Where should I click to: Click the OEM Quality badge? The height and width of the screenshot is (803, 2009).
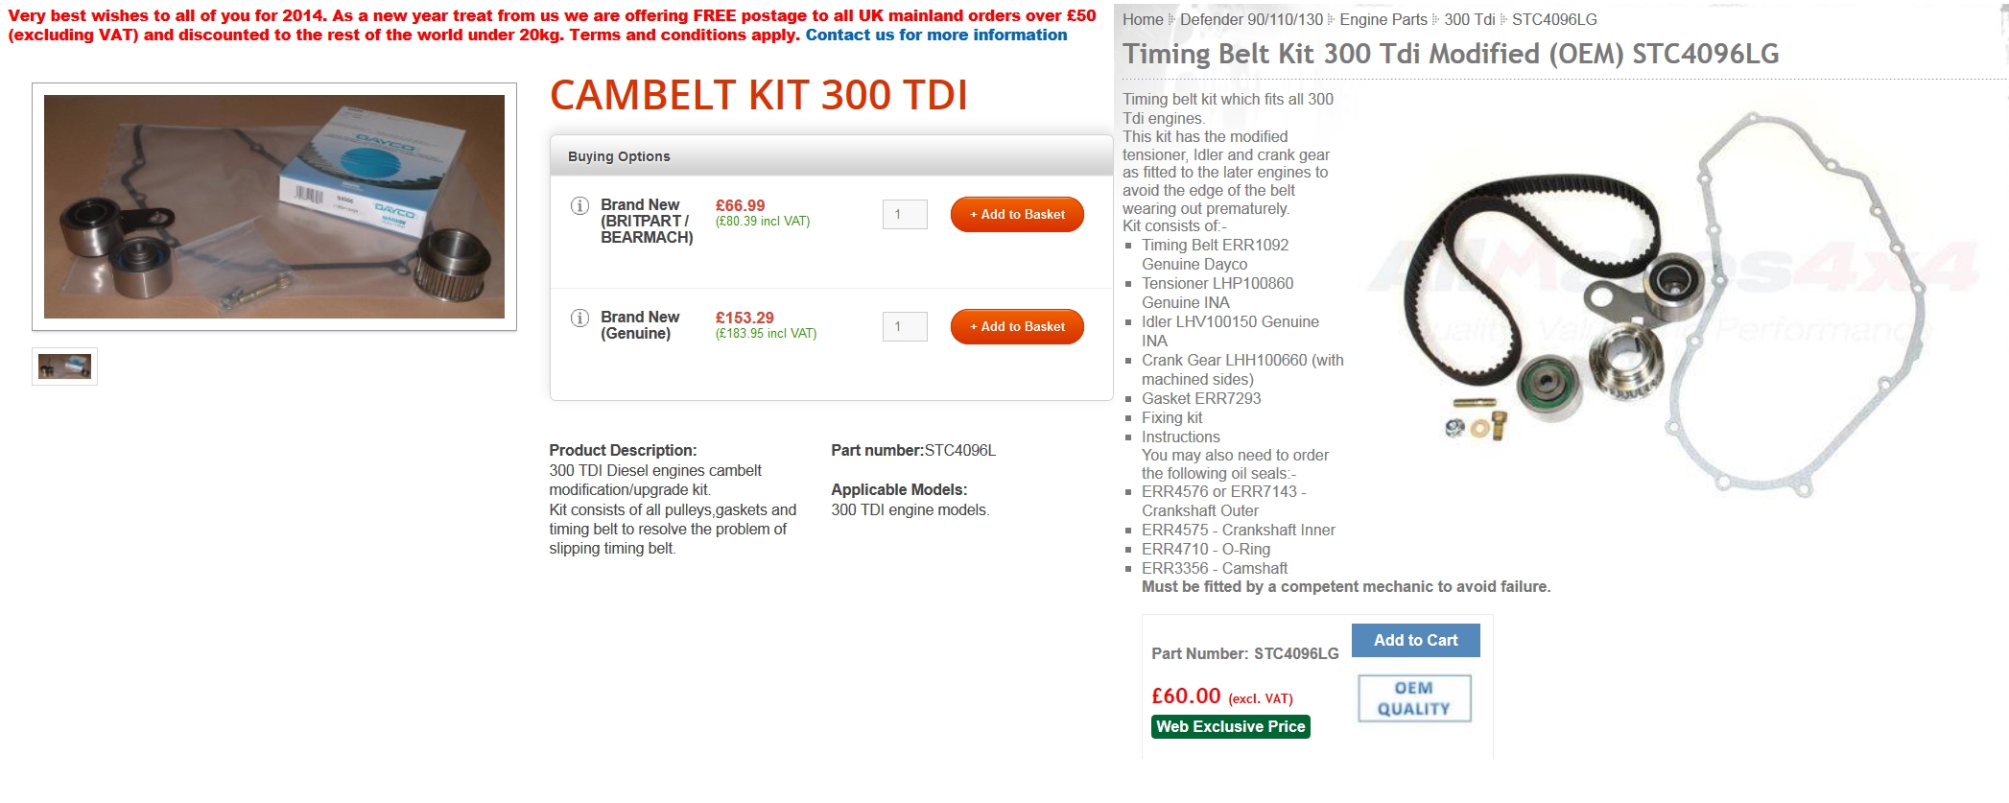[x=1414, y=698]
